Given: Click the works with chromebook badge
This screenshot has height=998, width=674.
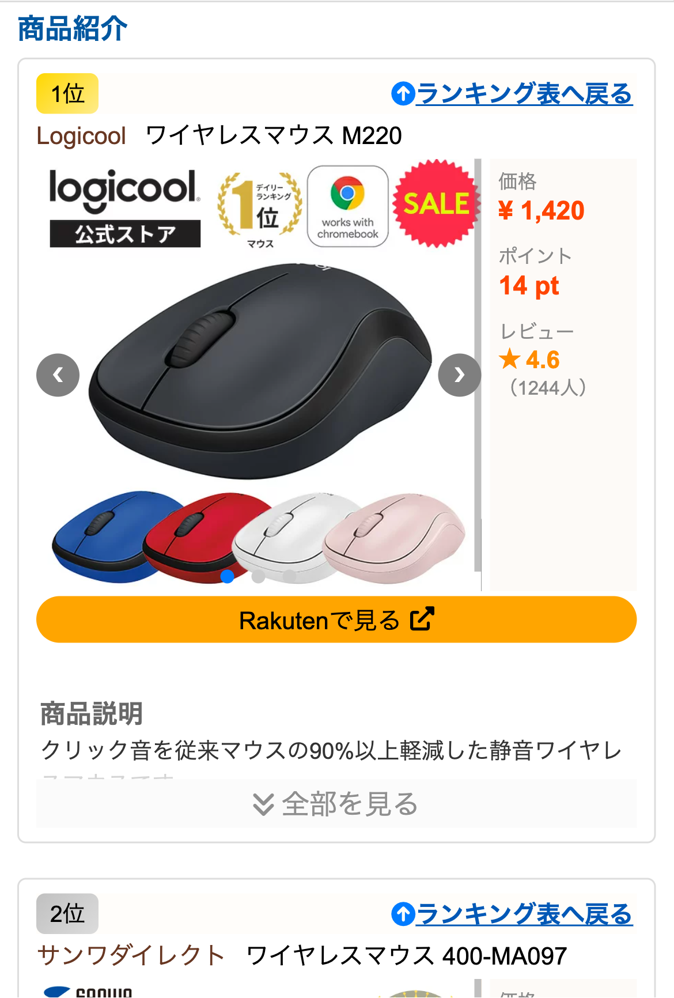Looking at the screenshot, I should [348, 206].
